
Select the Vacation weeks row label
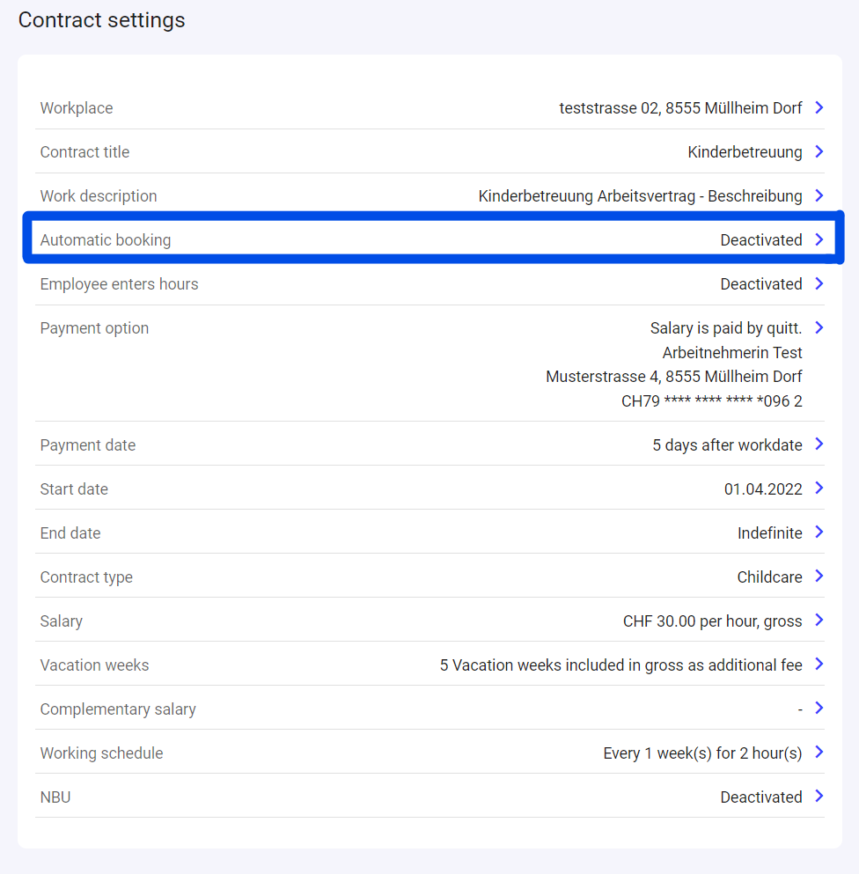94,665
